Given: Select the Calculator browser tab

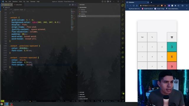Looking at the screenshot, I should pos(137,2).
